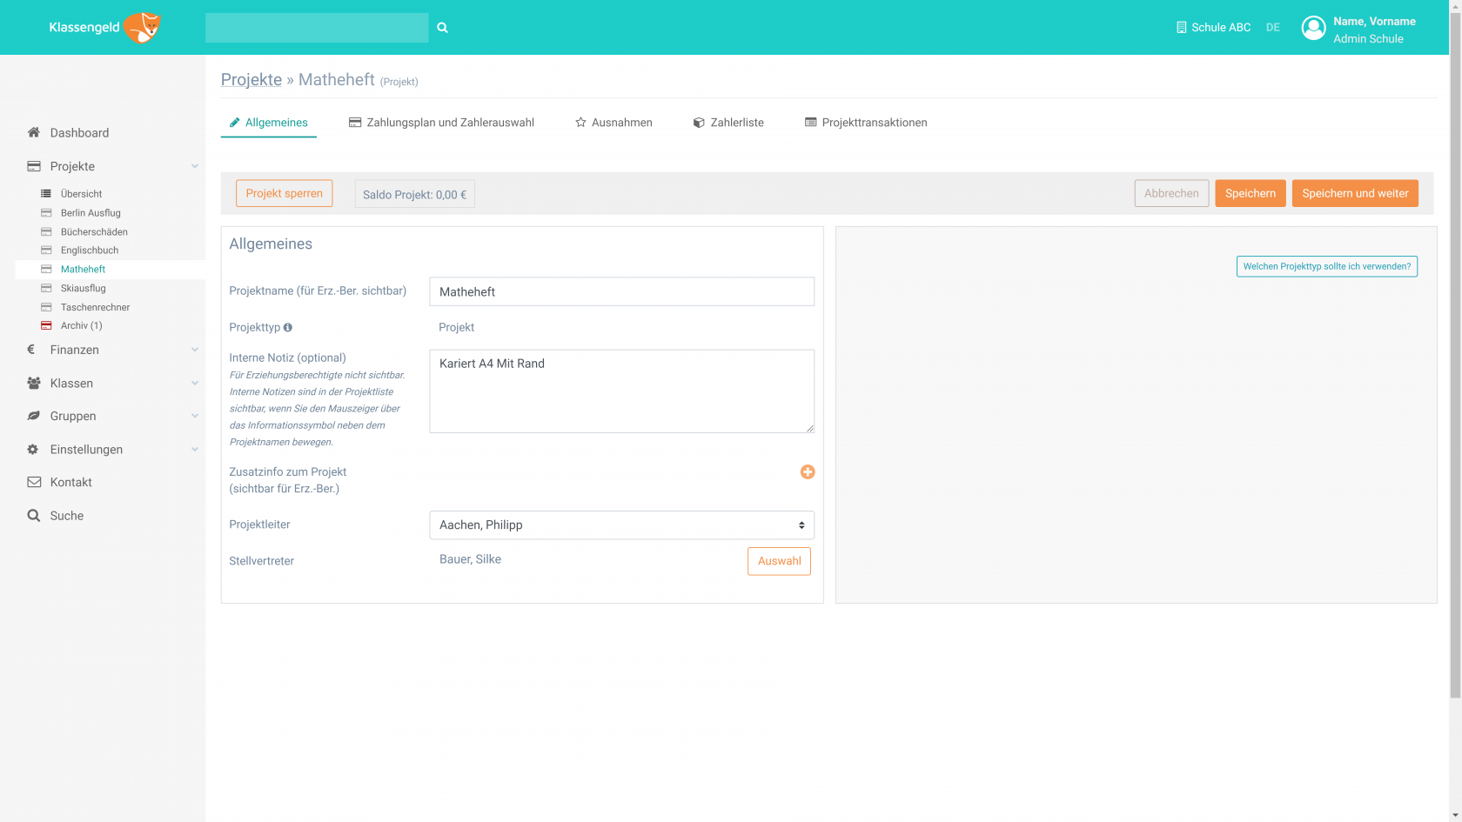This screenshot has height=822, width=1462.
Task: Click the Schule ABC label
Action: [1221, 28]
